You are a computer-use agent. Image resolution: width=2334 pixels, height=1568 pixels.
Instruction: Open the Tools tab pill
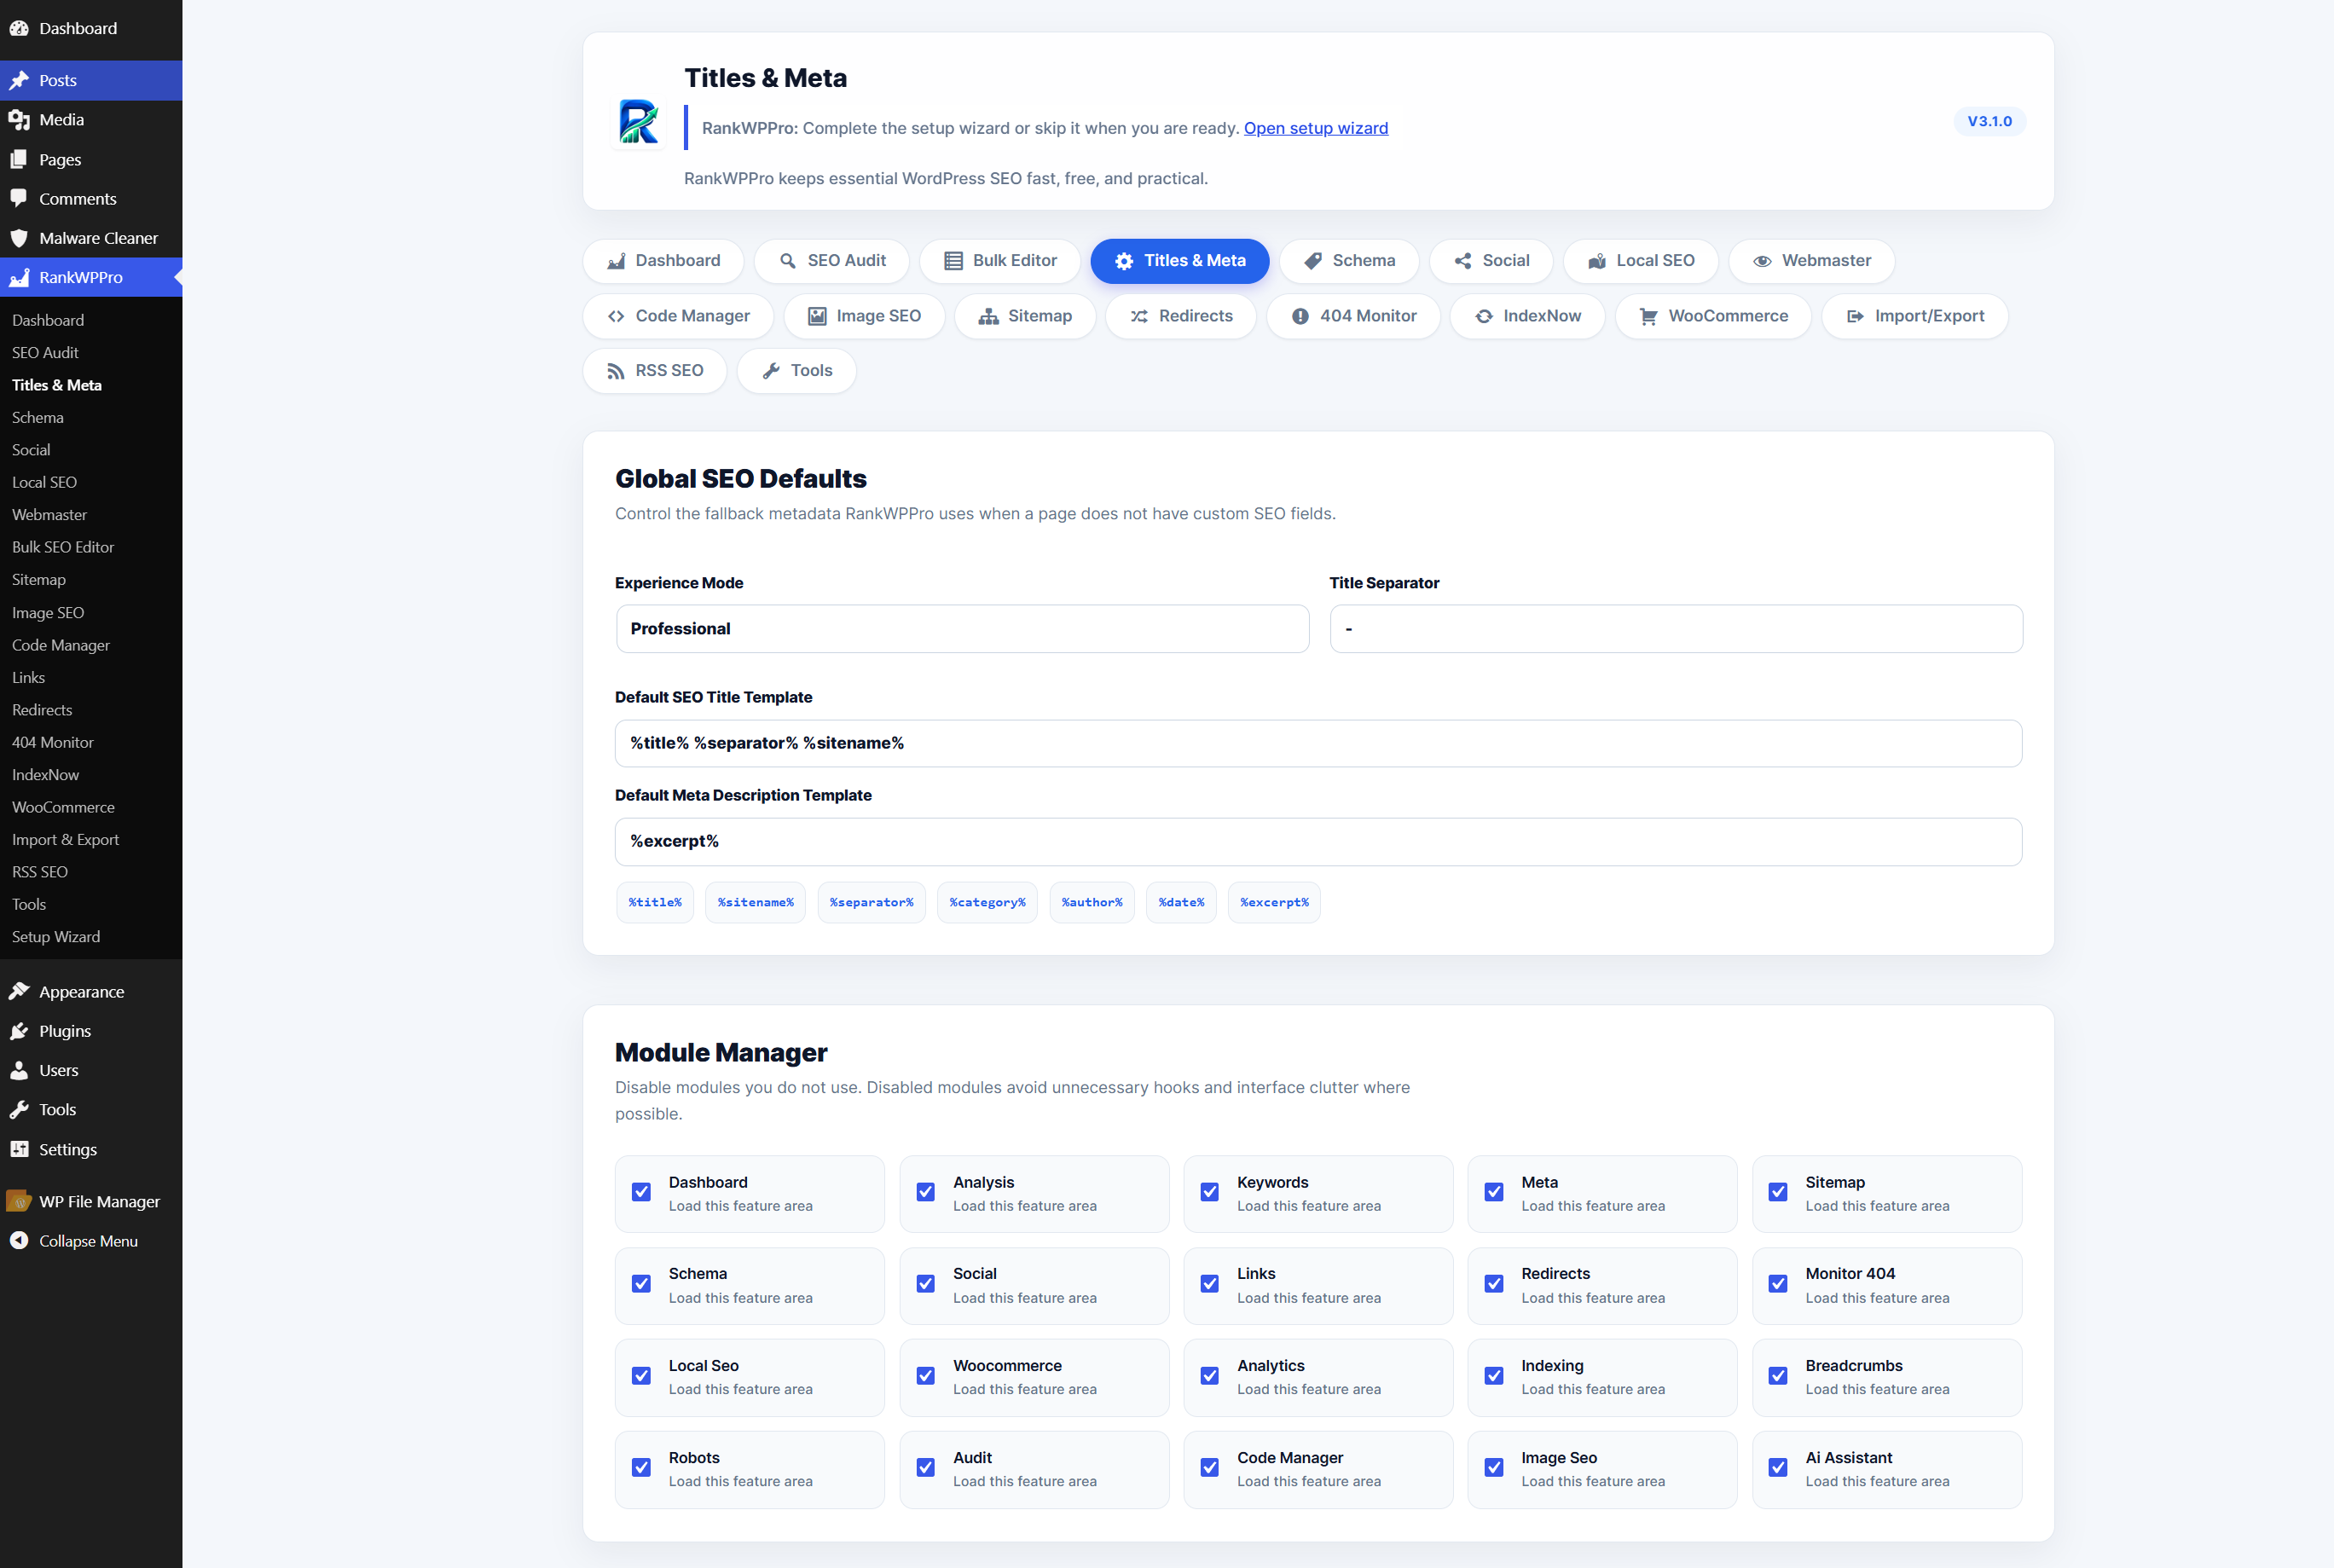[796, 371]
